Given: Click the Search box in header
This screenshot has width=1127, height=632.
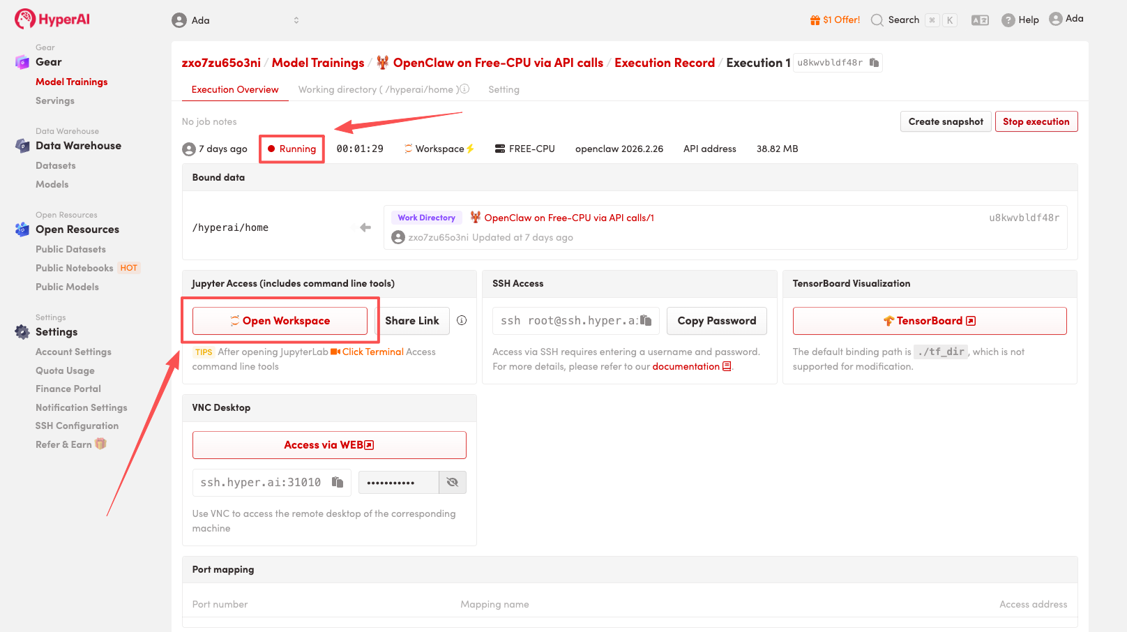Looking at the screenshot, I should 903,20.
